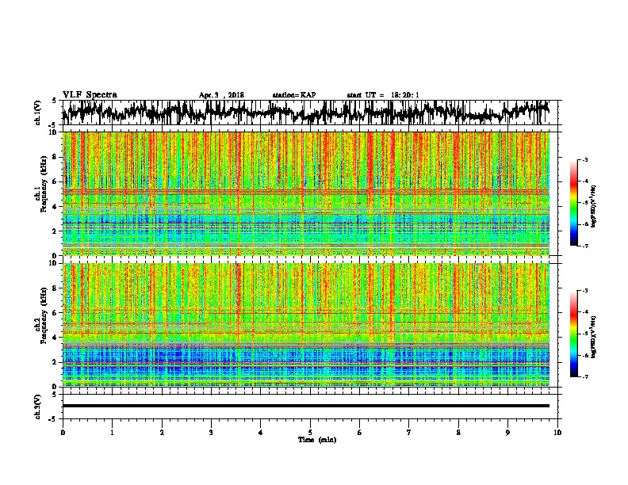The width and height of the screenshot is (628, 485).
Task: Click the time axis tick label '8'
Action: tap(458, 433)
